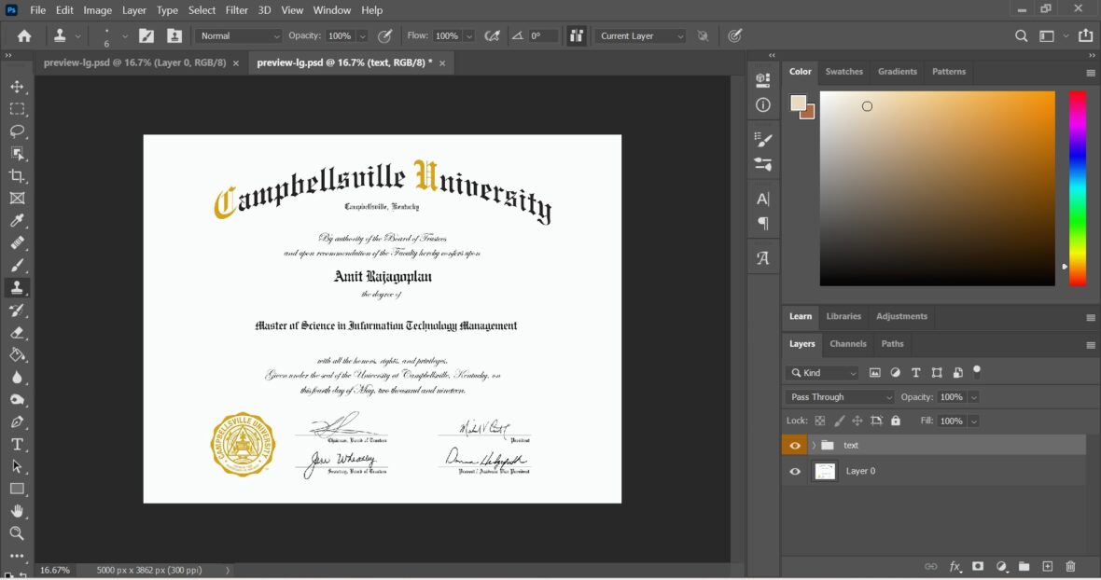Click the clone stamp angle input field

tap(543, 35)
